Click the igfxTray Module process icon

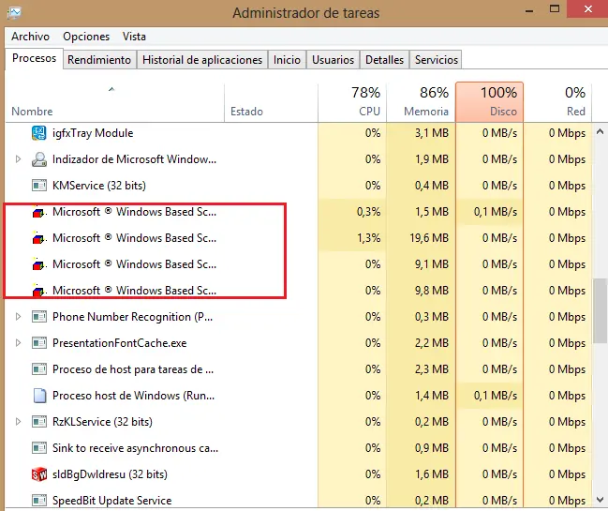[x=38, y=133]
